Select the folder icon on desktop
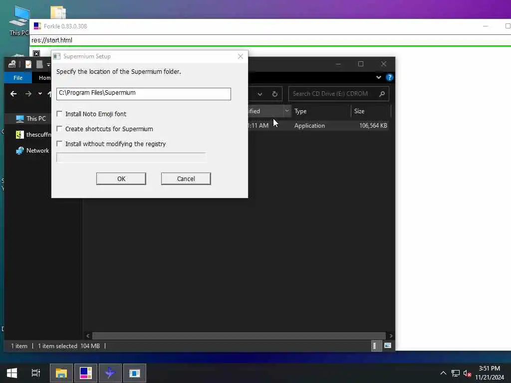 [x=58, y=12]
